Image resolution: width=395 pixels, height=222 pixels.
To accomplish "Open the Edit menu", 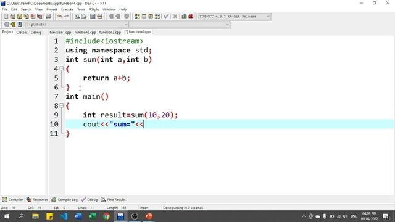I will click(x=14, y=9).
